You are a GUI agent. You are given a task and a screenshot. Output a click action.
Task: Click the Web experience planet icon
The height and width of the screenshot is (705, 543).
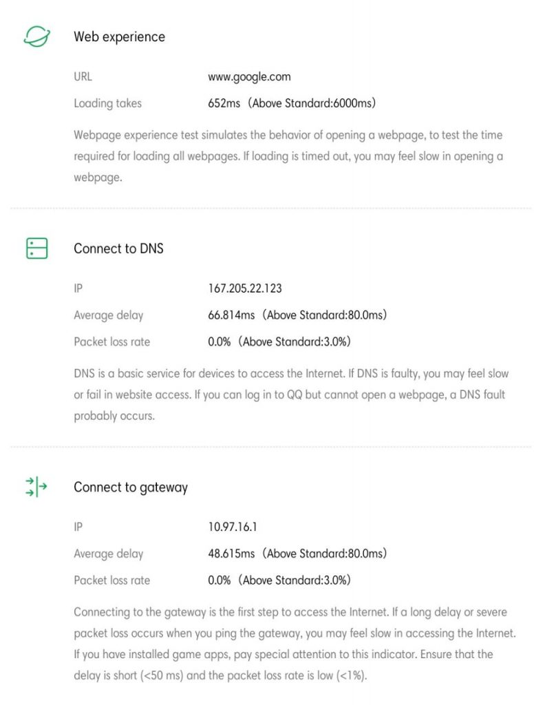click(36, 37)
